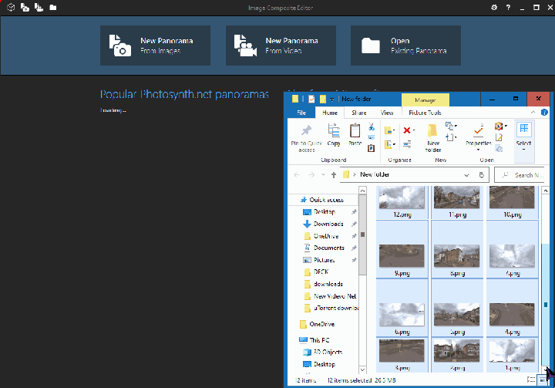Click New Panorama From Images button
This screenshot has width=555, height=388.
point(155,45)
